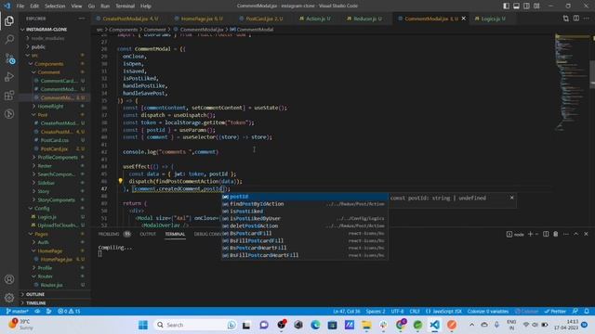This screenshot has height=334, width=595.
Task: Switch to HomePage.jsx editor tab
Action: click(201, 19)
